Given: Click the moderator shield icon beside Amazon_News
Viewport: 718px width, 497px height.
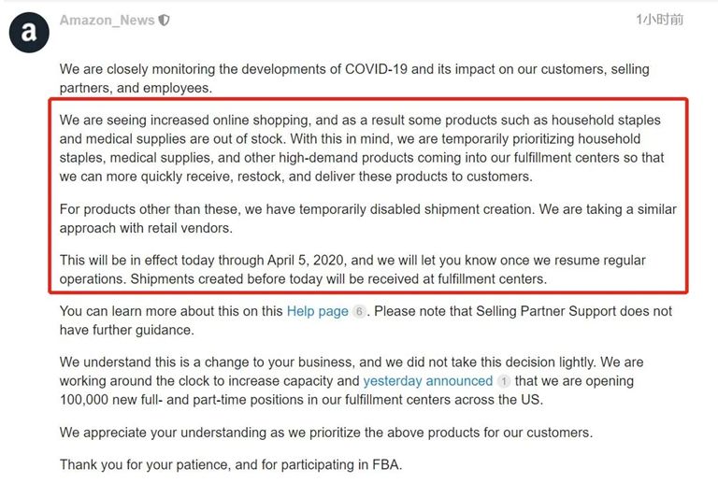Looking at the screenshot, I should (x=165, y=20).
